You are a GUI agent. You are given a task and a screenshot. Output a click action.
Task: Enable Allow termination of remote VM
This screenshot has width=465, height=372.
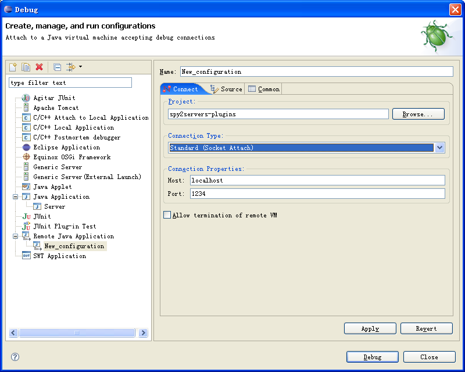click(x=167, y=215)
